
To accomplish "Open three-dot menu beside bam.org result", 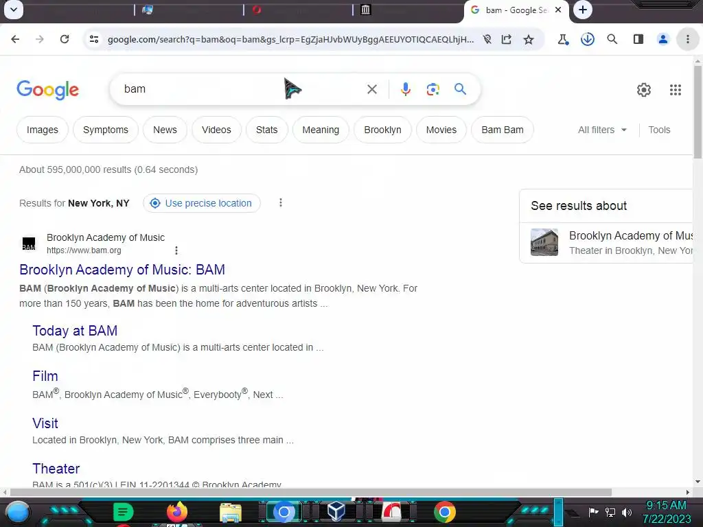I will pyautogui.click(x=176, y=250).
